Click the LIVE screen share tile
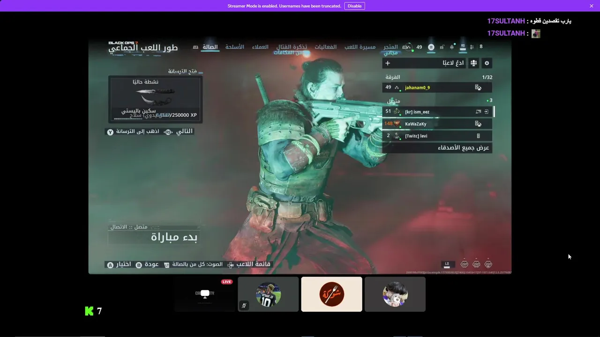 [x=205, y=294]
